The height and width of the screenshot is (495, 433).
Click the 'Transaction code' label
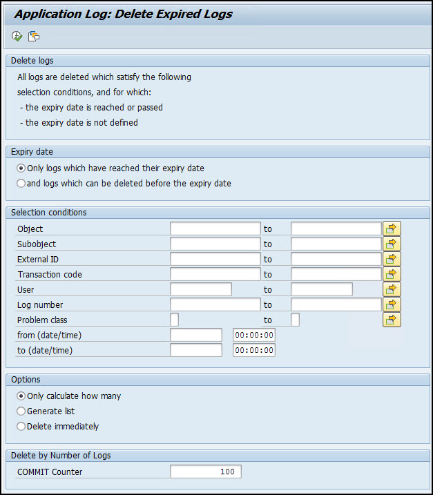(x=50, y=274)
